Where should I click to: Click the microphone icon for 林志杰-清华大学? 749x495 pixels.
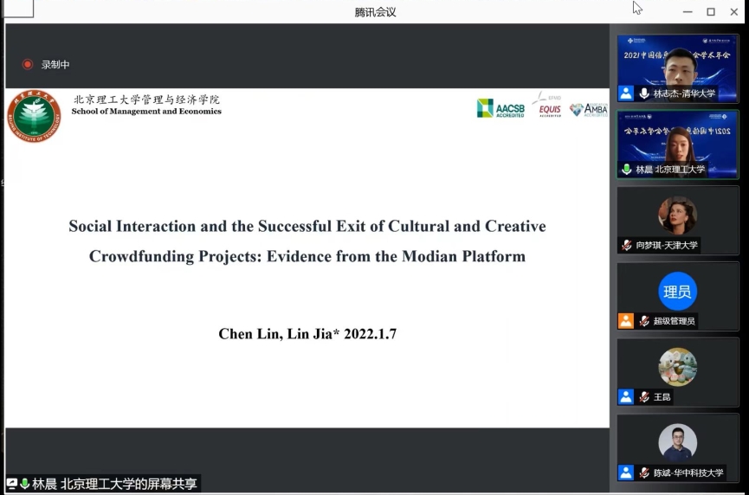point(644,93)
